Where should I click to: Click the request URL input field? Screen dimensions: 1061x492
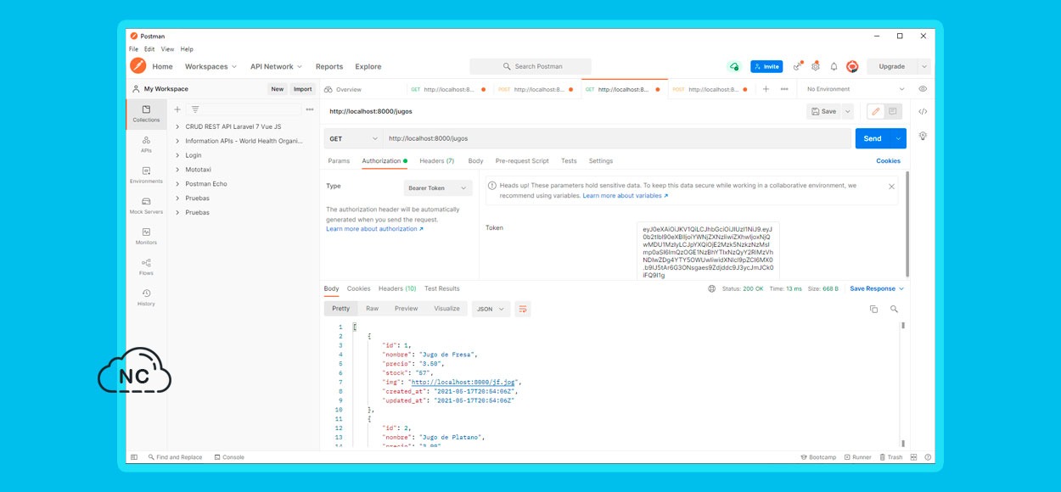(x=617, y=138)
